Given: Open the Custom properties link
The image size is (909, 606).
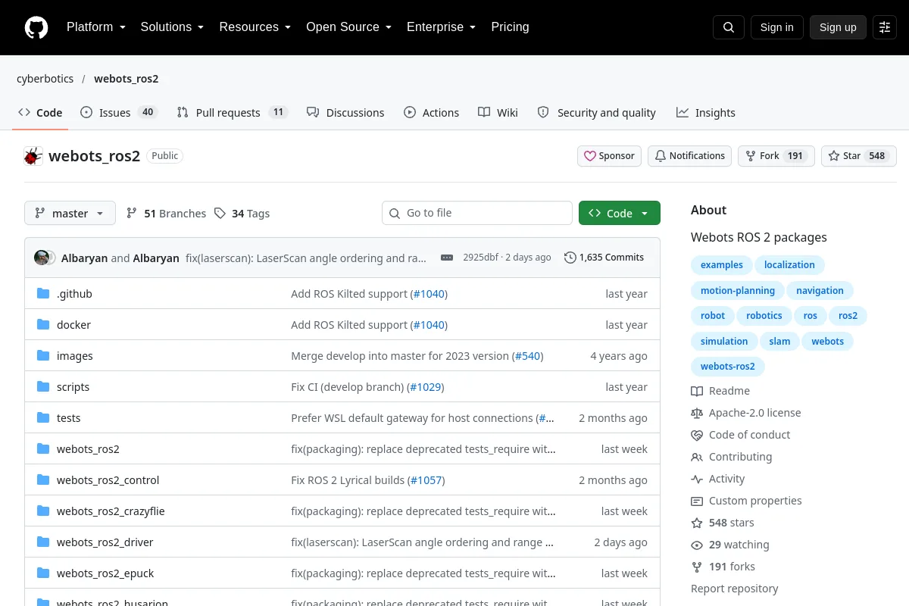Looking at the screenshot, I should tap(746, 501).
